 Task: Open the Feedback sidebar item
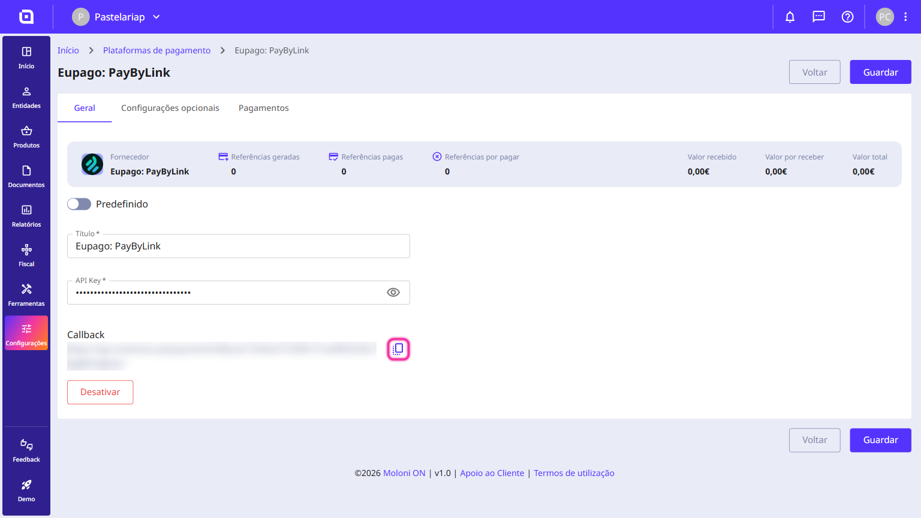pyautogui.click(x=26, y=451)
